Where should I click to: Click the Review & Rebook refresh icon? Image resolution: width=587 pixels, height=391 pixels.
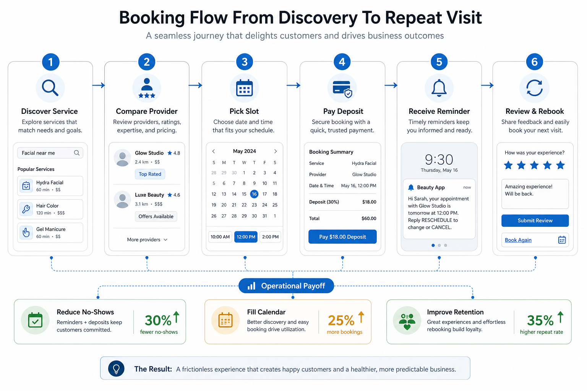534,88
